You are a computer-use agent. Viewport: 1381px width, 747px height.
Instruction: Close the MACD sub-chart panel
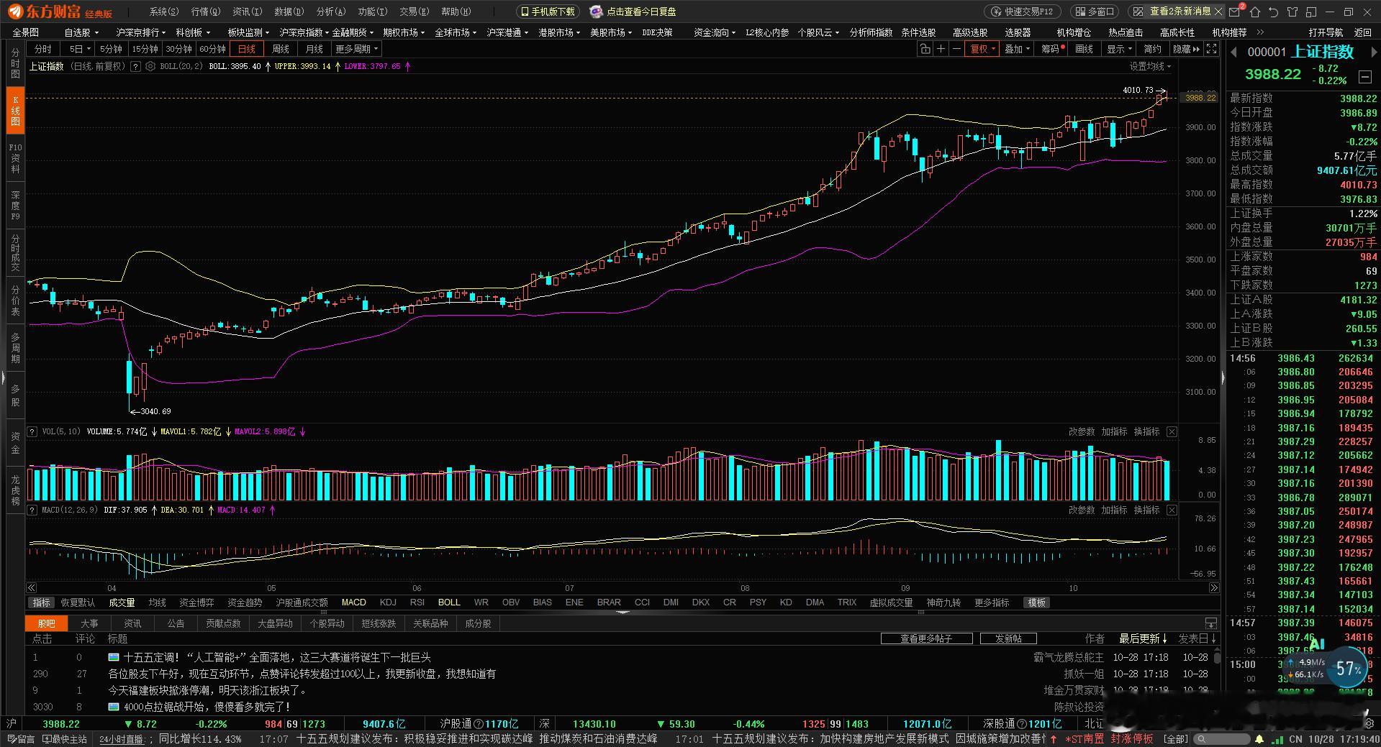[1172, 510]
